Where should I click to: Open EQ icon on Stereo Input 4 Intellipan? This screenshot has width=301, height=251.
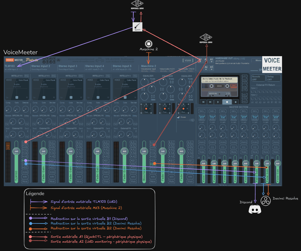(x=108, y=76)
